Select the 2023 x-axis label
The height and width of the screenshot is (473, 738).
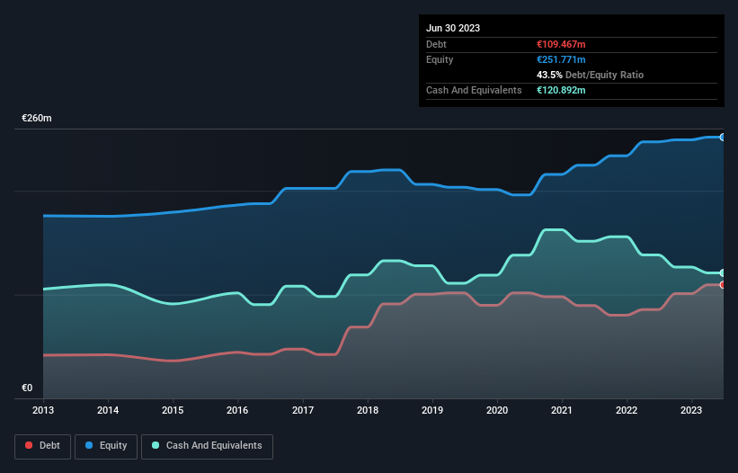click(x=691, y=410)
